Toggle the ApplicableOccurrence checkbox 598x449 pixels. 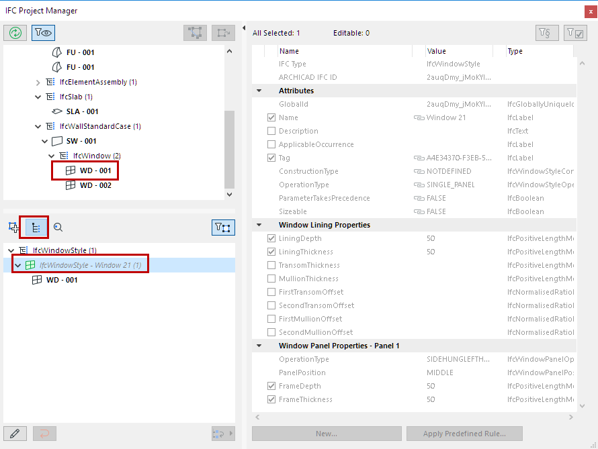click(271, 144)
